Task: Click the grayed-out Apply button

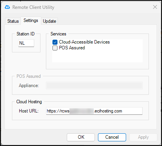Action: [143, 137]
